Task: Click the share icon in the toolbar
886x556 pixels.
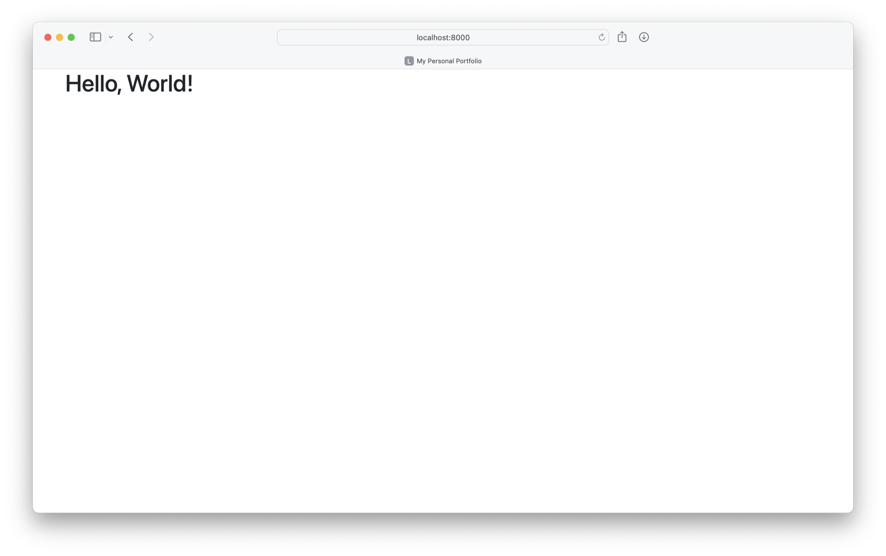Action: (622, 36)
